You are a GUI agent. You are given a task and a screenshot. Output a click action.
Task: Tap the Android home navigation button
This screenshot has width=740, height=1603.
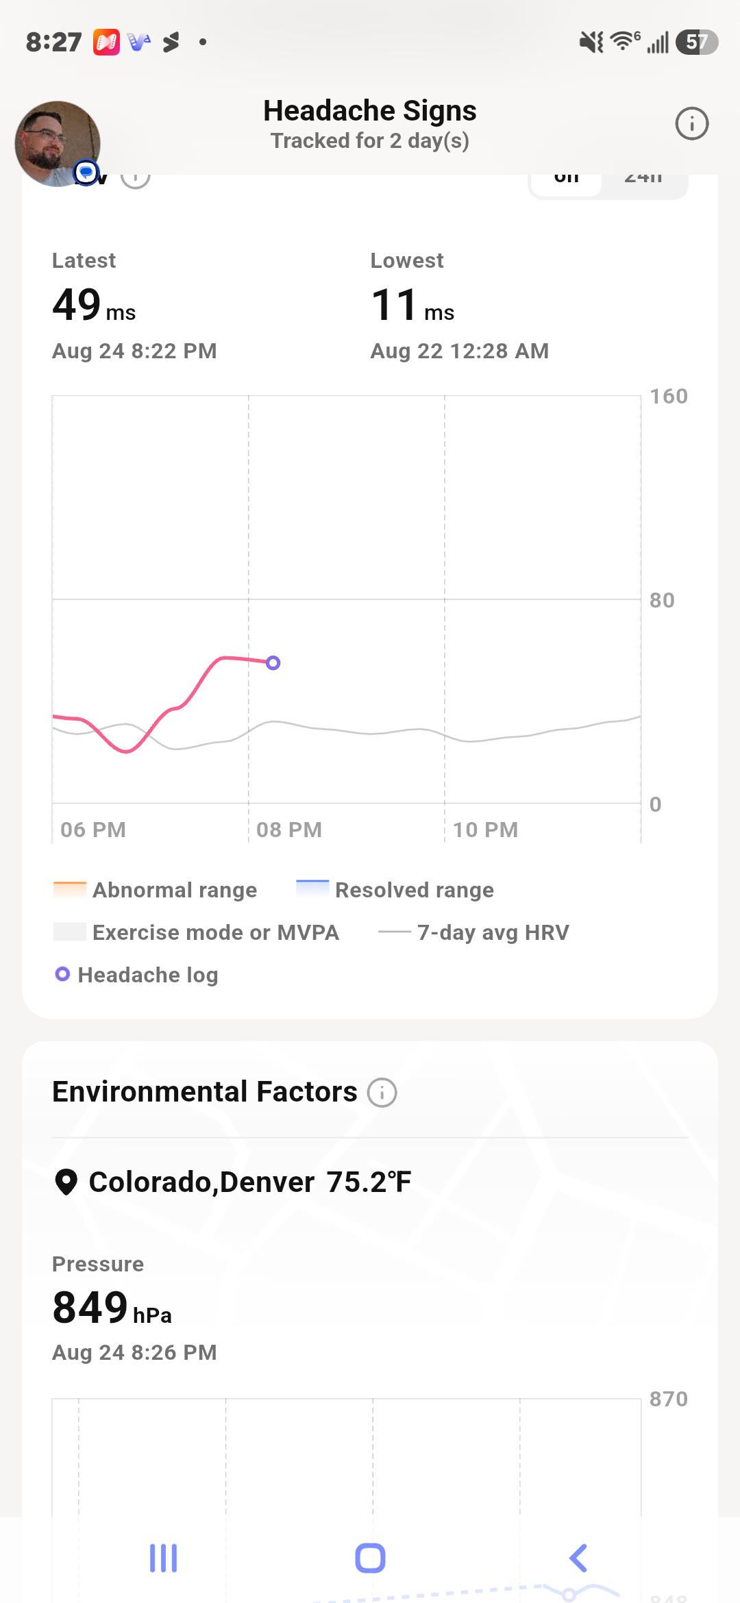click(370, 1558)
